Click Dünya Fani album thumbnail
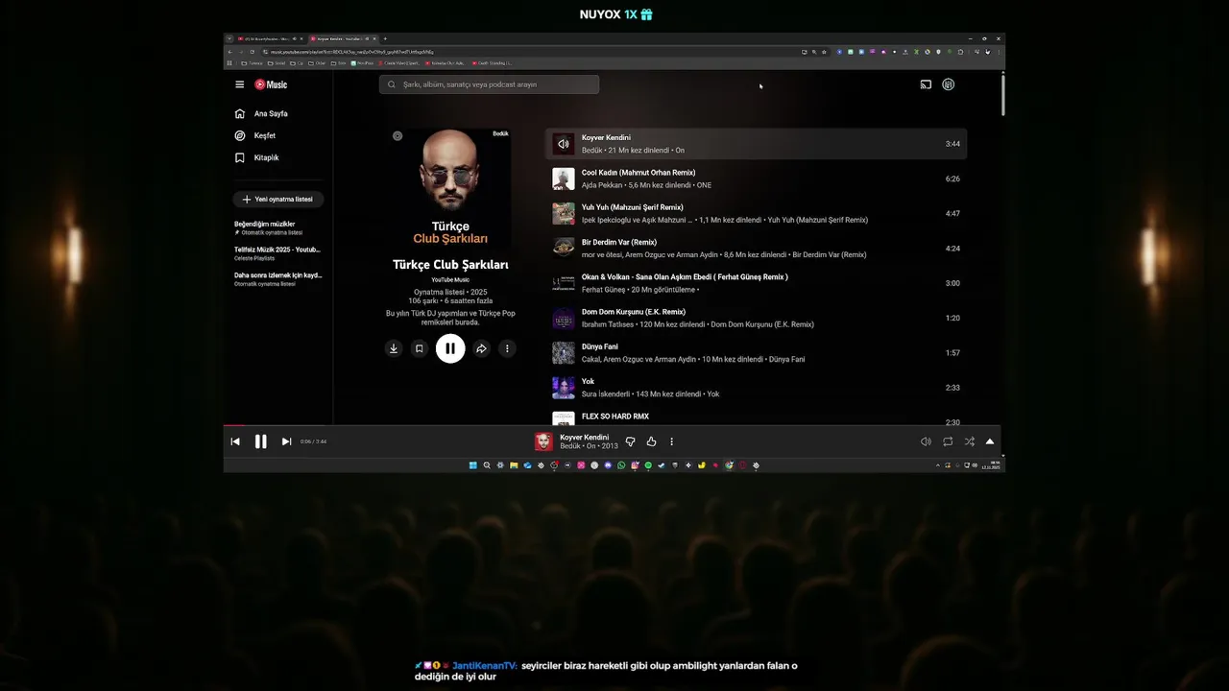The height and width of the screenshot is (691, 1229). 563,352
